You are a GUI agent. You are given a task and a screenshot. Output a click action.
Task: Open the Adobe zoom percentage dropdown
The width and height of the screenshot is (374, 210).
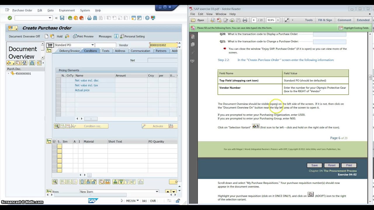pyautogui.click(x=278, y=20)
